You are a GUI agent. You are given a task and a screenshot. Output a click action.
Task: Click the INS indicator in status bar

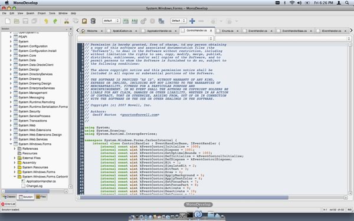[349, 210]
